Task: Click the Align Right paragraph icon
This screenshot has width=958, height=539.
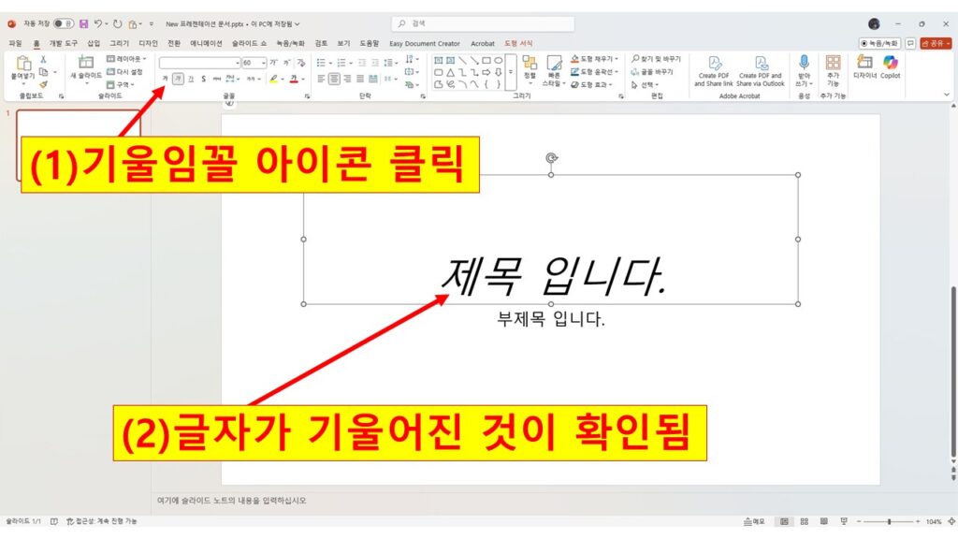Action: (347, 79)
